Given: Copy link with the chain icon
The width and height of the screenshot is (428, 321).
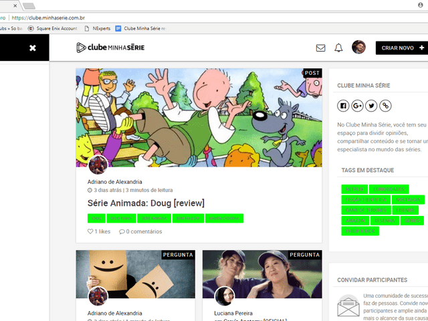Looking at the screenshot, I should pos(385,106).
